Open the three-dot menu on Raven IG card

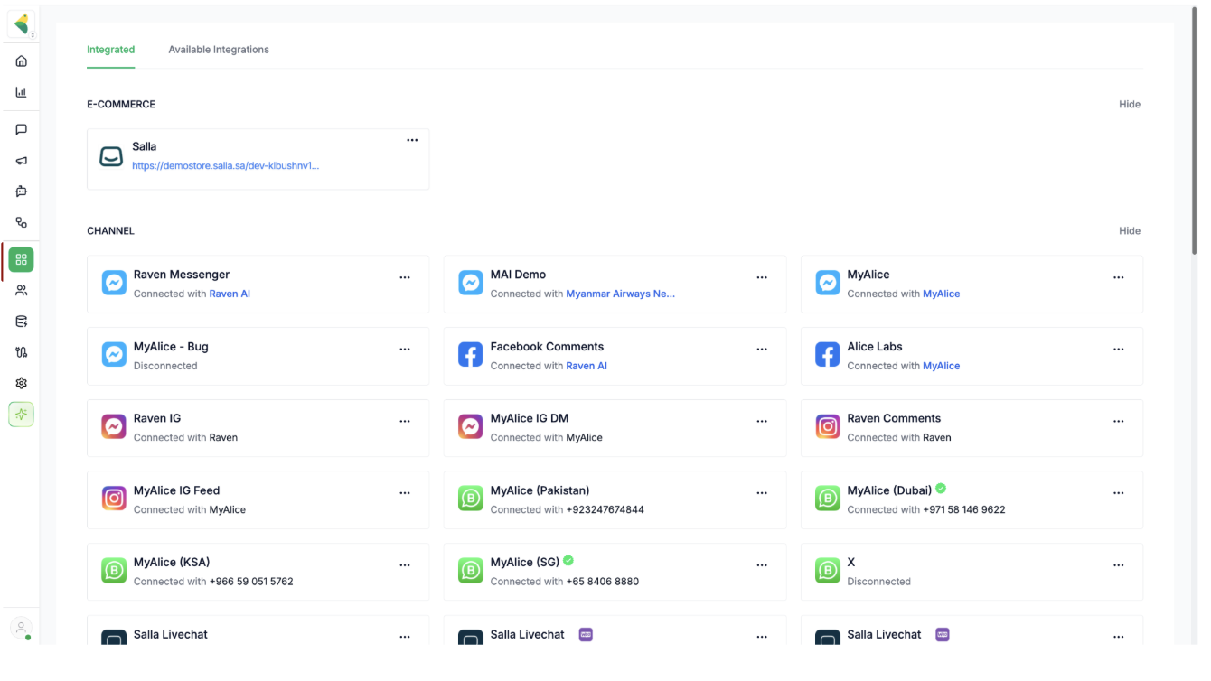[405, 422]
